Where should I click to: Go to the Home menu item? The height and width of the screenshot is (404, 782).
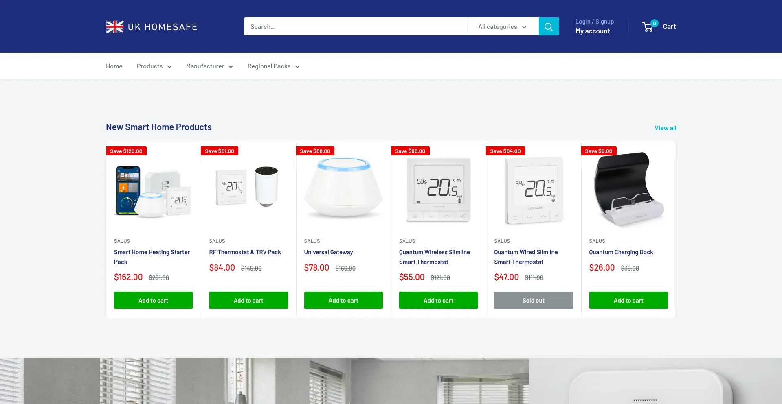pyautogui.click(x=114, y=66)
